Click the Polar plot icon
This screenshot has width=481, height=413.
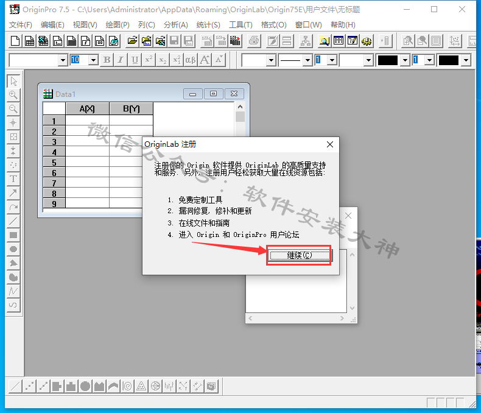[x=127, y=386]
